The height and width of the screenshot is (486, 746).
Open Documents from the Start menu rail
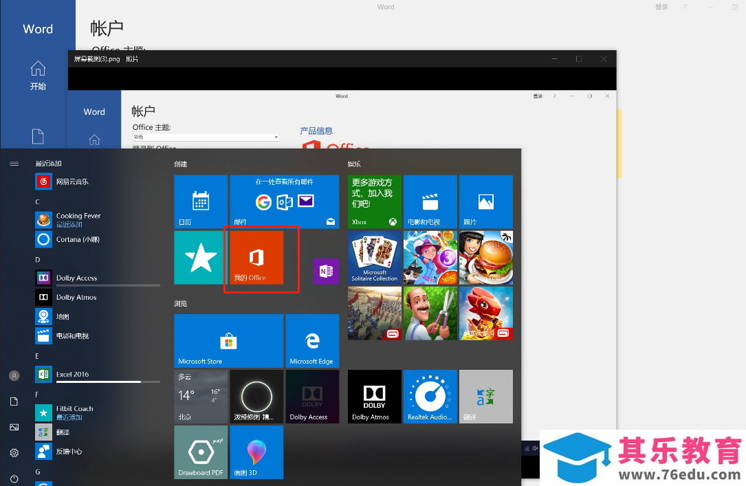tap(14, 401)
